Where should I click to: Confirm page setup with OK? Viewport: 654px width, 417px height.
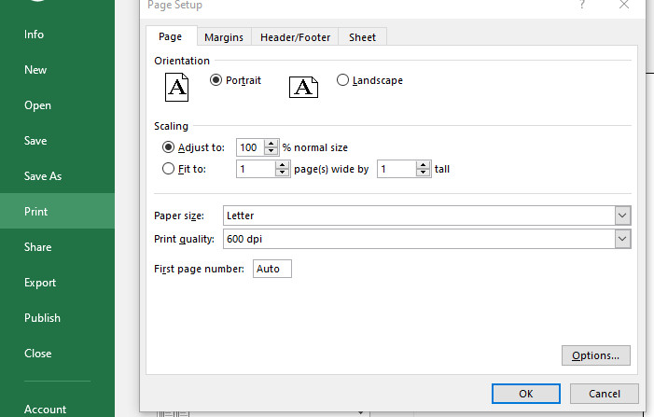click(x=525, y=394)
